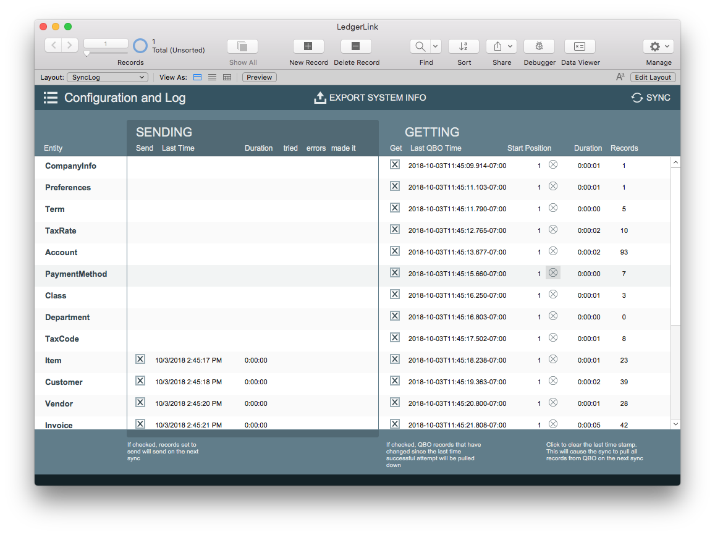Uncheck Get for Class
This screenshot has height=535, width=715.
point(395,295)
